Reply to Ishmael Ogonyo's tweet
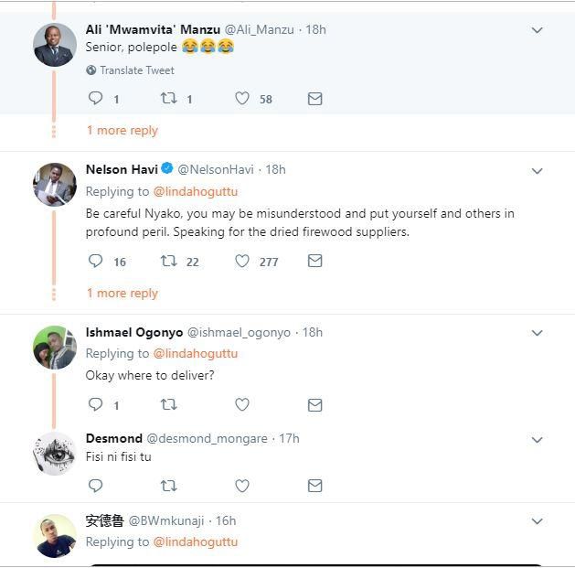 click(95, 404)
